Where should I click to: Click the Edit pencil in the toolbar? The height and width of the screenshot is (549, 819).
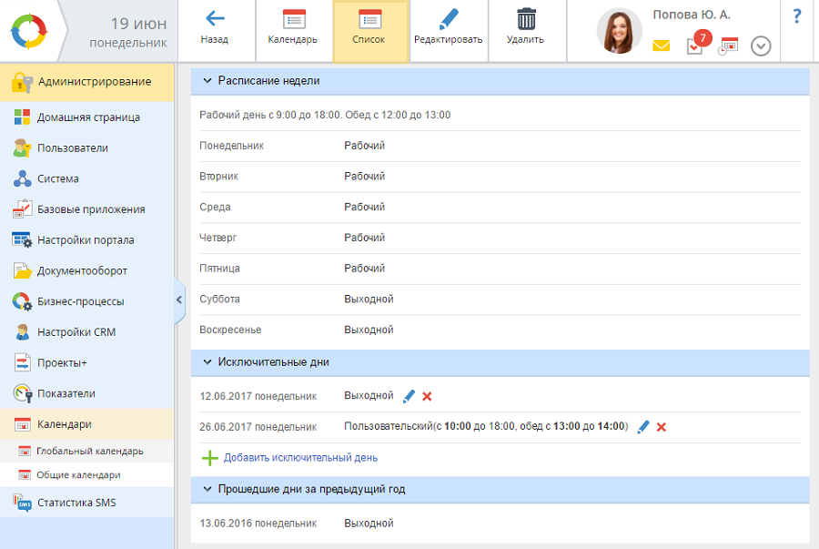point(448,27)
